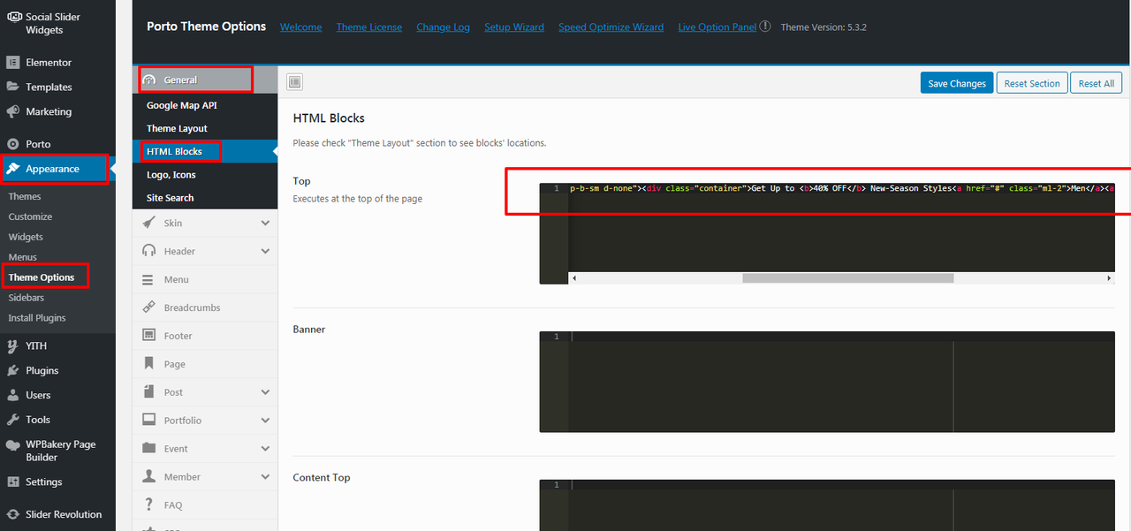This screenshot has height=531, width=1131.
Task: Click the Marketing megaphone icon
Action: click(13, 112)
